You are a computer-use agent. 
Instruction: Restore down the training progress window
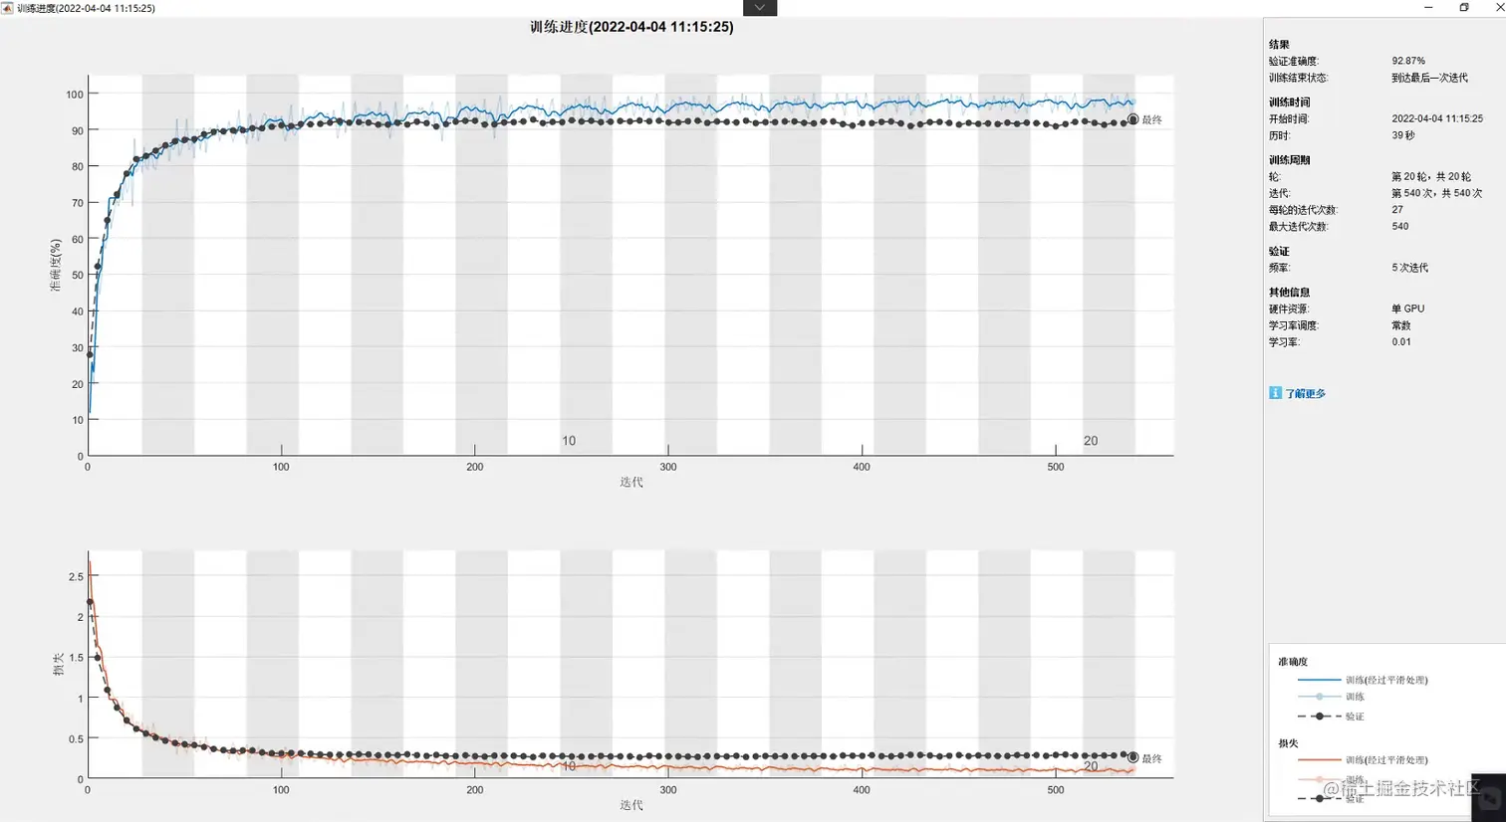tap(1464, 7)
